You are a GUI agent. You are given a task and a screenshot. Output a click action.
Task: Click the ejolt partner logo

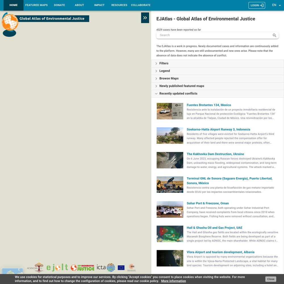pyautogui.click(x=57, y=268)
